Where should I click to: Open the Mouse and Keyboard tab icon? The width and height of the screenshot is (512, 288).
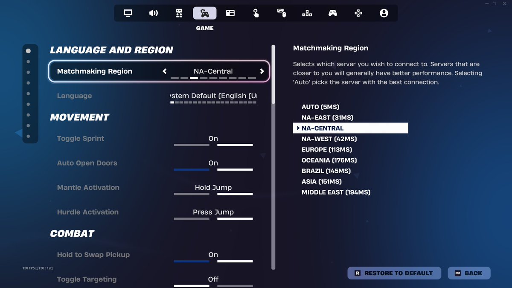click(x=282, y=13)
